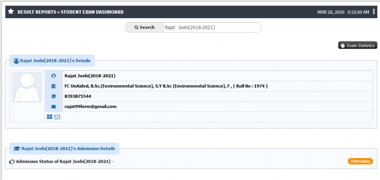
Task: Click the star favorite icon in header
Action: (x=11, y=11)
